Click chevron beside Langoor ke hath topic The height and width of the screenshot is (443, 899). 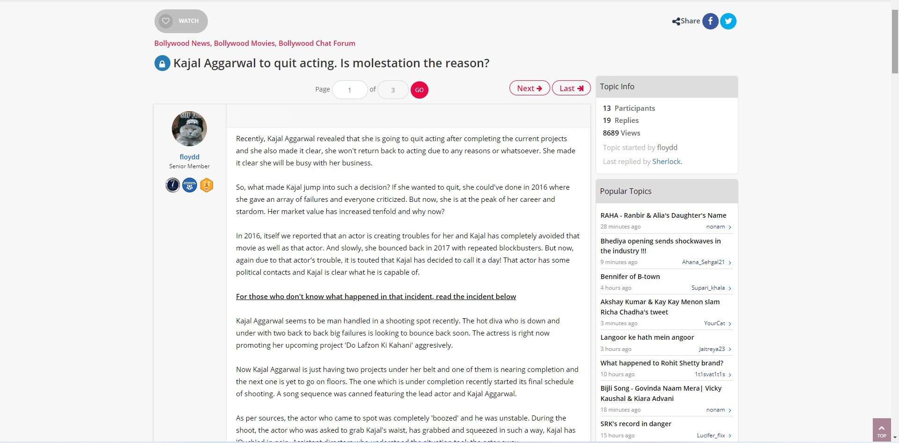pyautogui.click(x=730, y=350)
